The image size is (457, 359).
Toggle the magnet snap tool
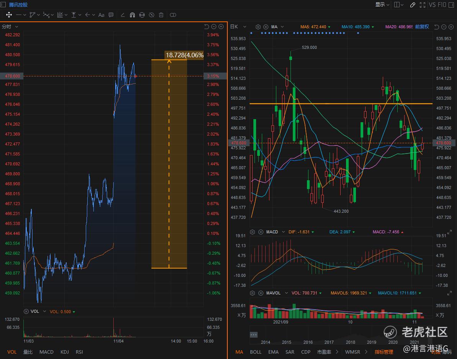point(132,15)
